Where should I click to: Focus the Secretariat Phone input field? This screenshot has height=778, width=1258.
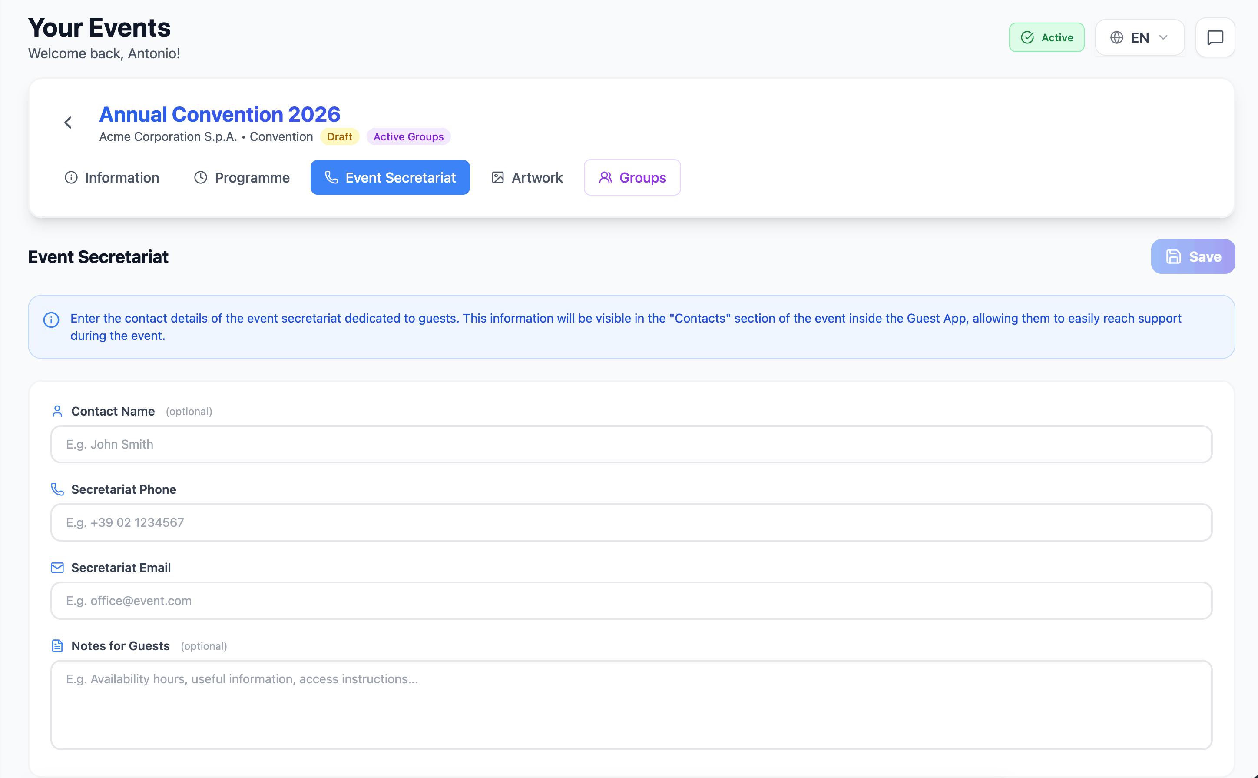point(631,522)
